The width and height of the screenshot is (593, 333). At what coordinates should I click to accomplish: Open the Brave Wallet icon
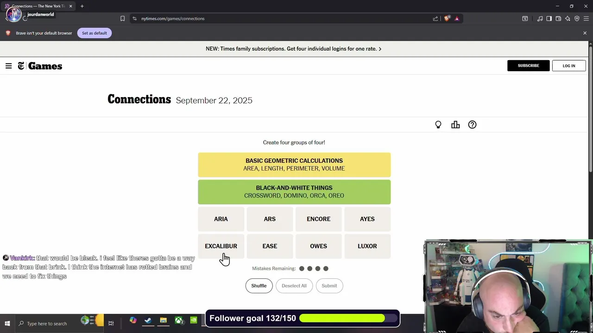pos(558,18)
